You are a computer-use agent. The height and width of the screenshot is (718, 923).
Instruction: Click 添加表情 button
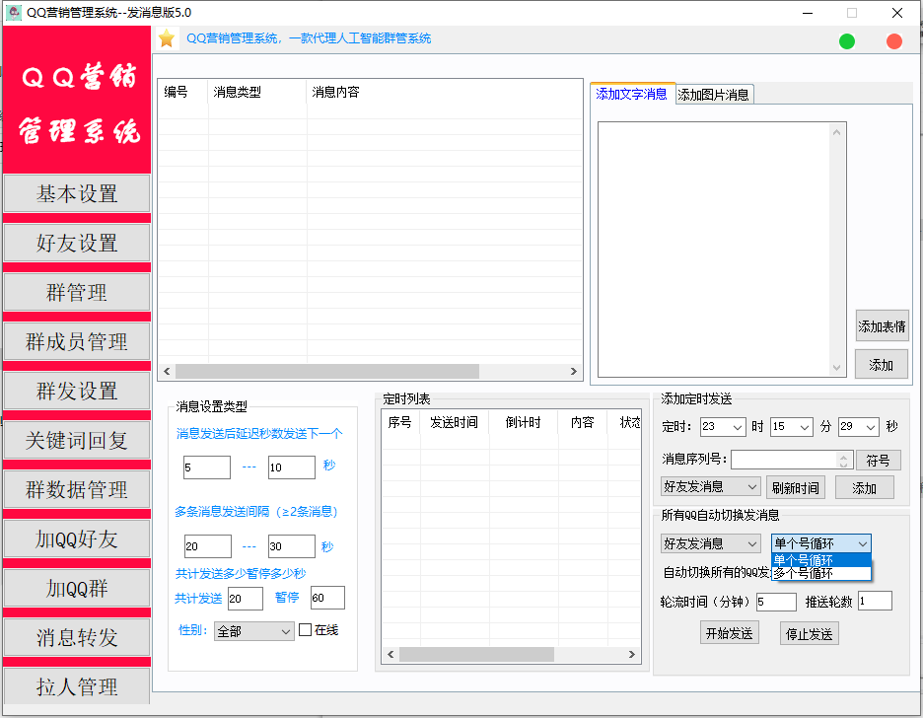tap(882, 326)
